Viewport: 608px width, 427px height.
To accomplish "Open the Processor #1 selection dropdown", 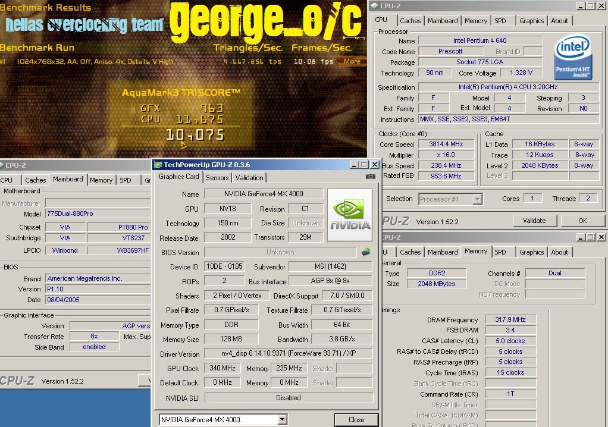I will pyautogui.click(x=477, y=199).
